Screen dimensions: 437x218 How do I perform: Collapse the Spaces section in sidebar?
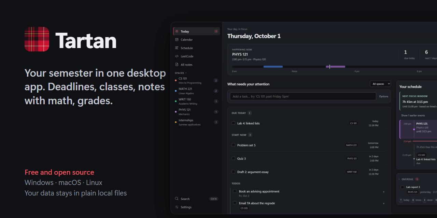(181, 73)
